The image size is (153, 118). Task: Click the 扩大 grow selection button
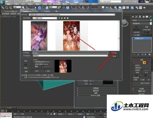pyautogui.click(x=147, y=73)
